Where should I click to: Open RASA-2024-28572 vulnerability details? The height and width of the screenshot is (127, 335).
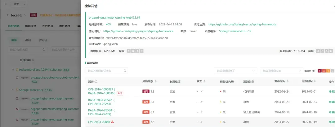pos(101,102)
